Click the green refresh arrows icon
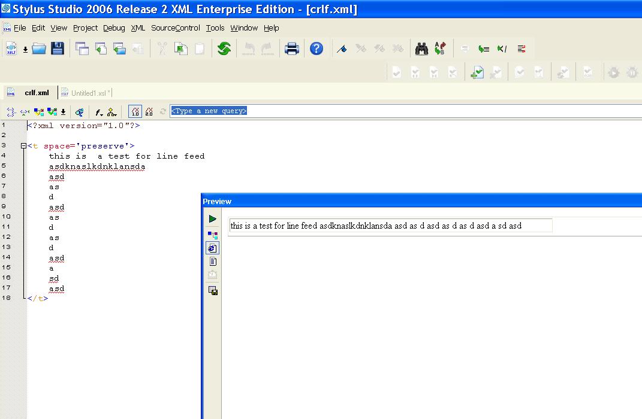This screenshot has height=419, width=642. click(224, 49)
